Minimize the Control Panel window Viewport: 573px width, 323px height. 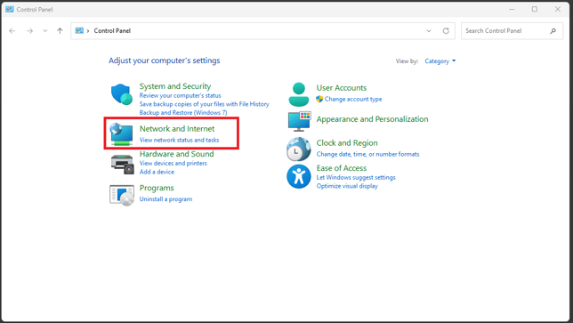point(512,9)
